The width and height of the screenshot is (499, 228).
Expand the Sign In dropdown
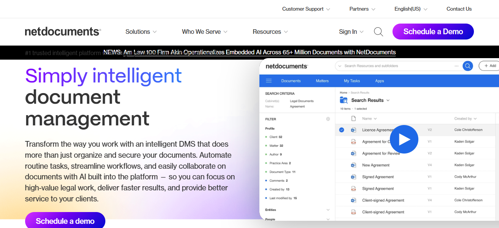351,32
